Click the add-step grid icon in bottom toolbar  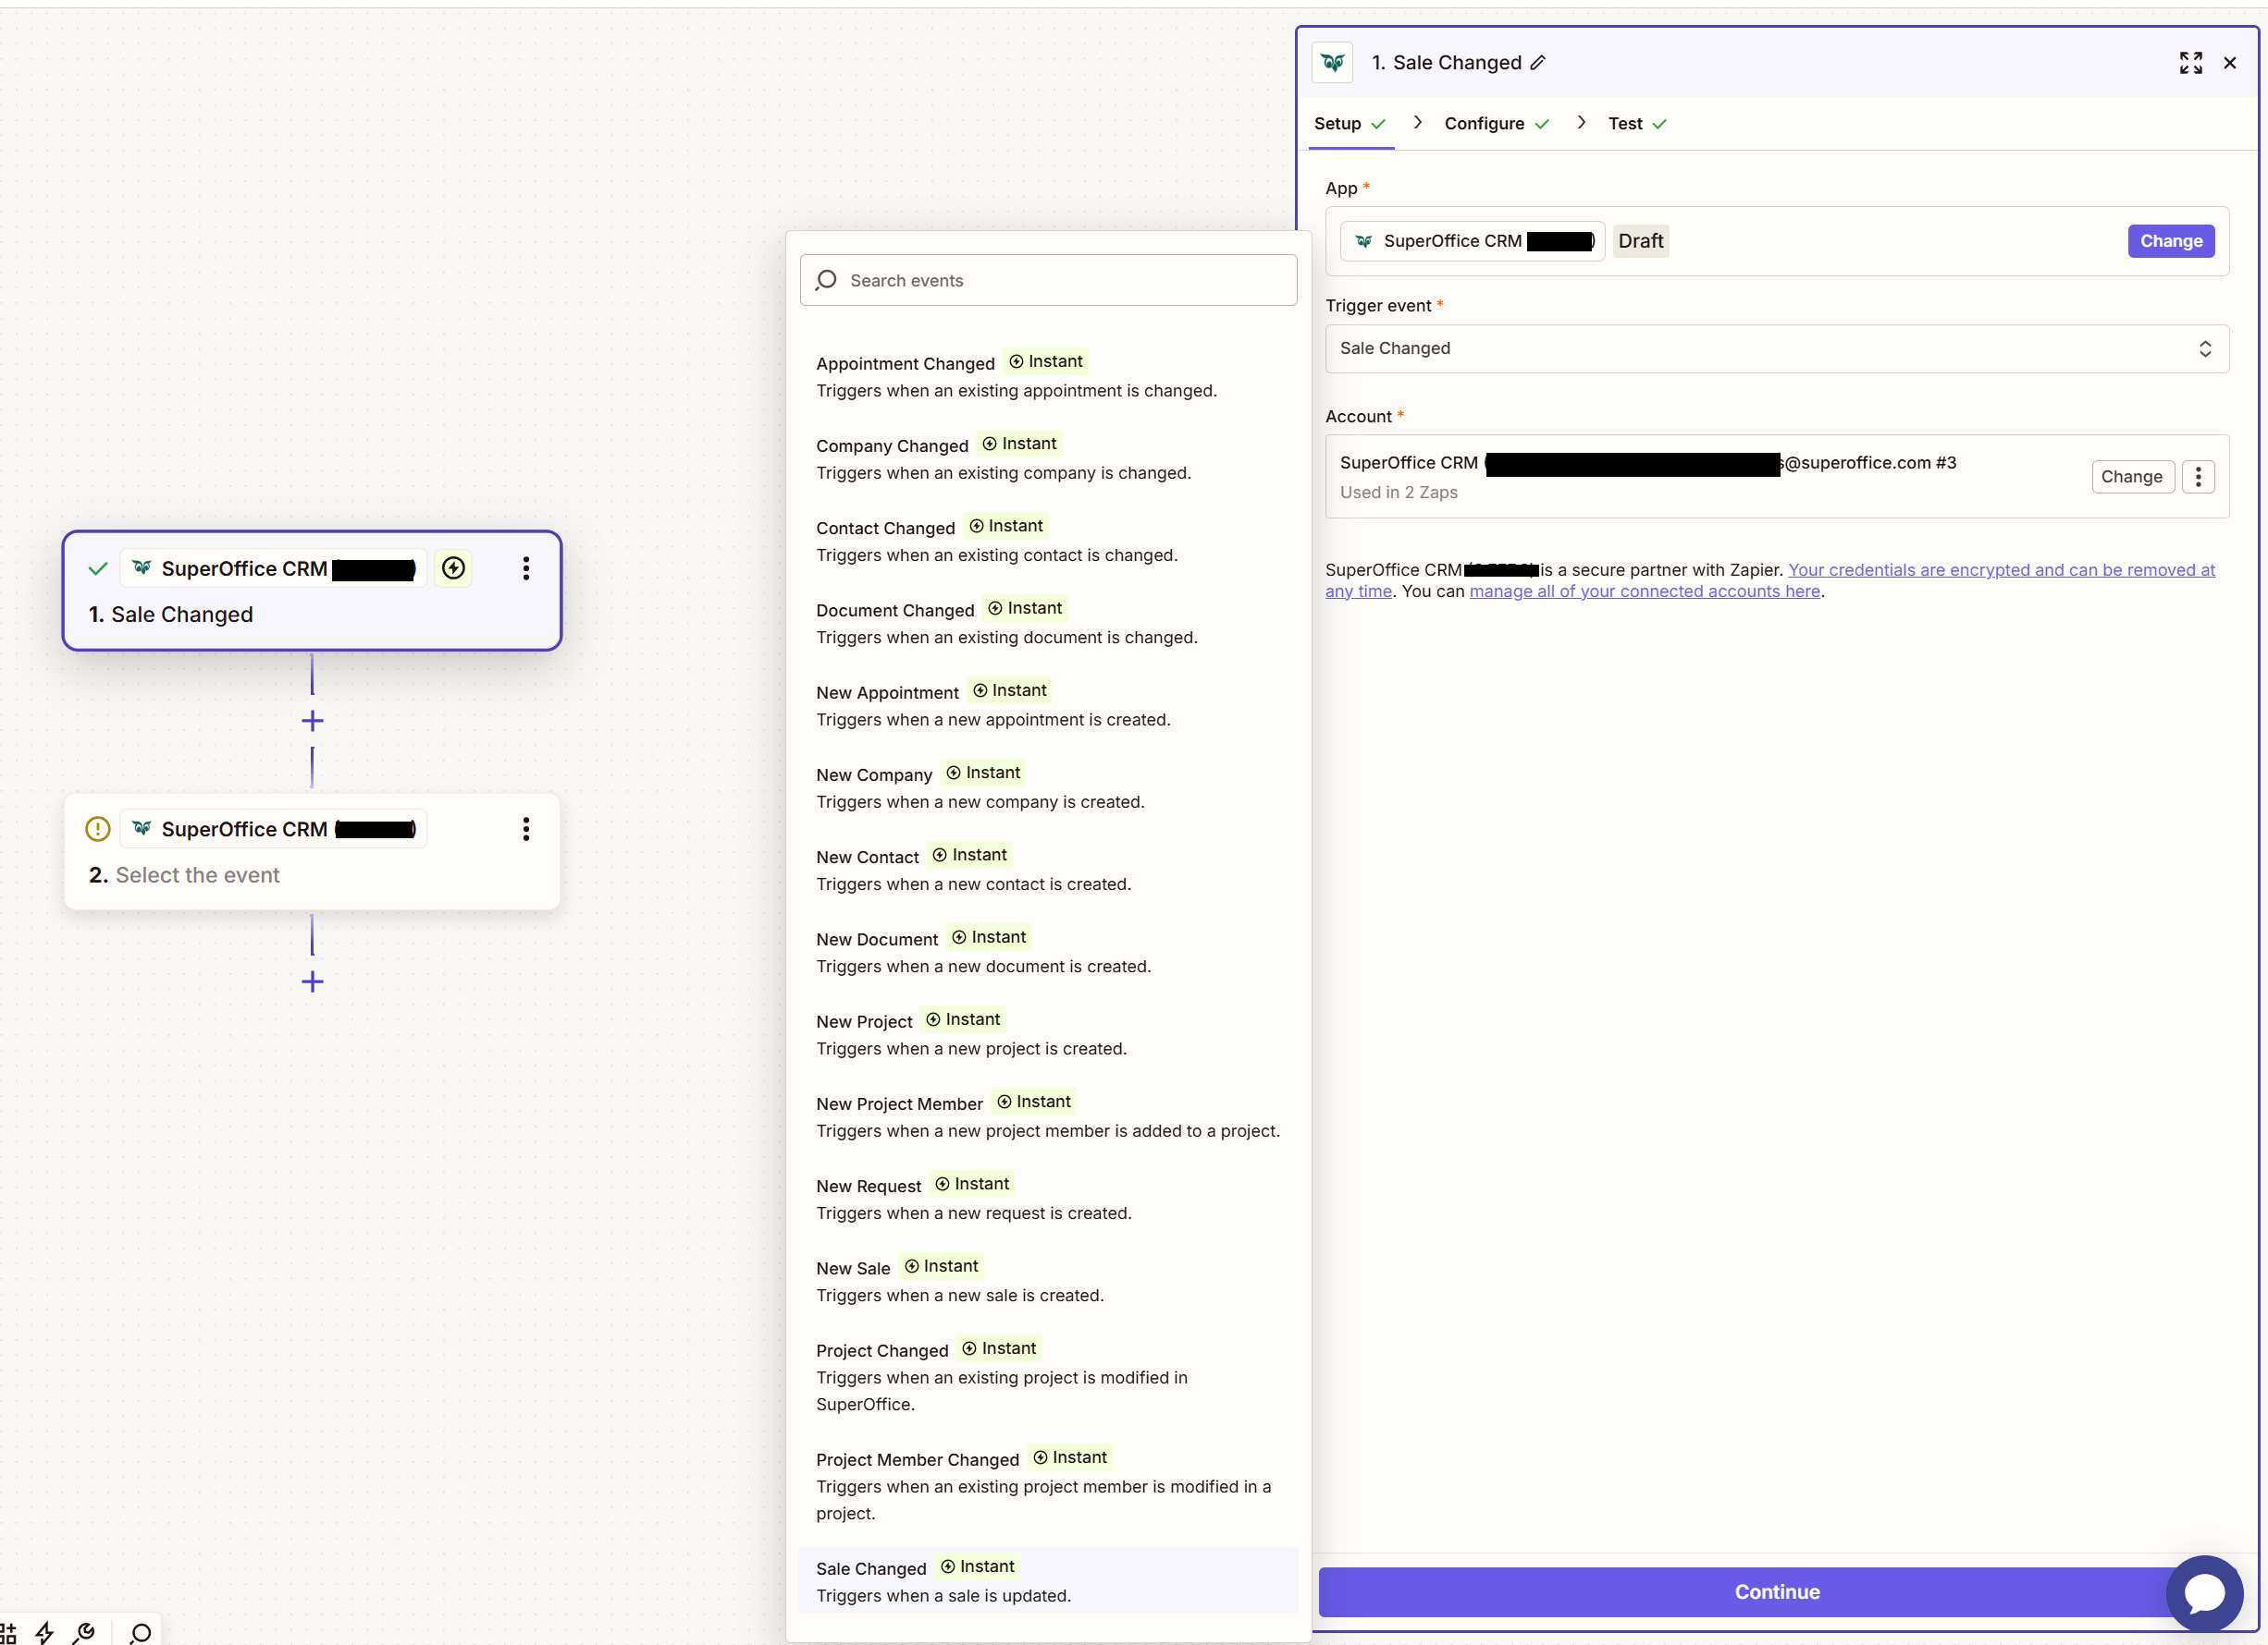pyautogui.click(x=11, y=1629)
